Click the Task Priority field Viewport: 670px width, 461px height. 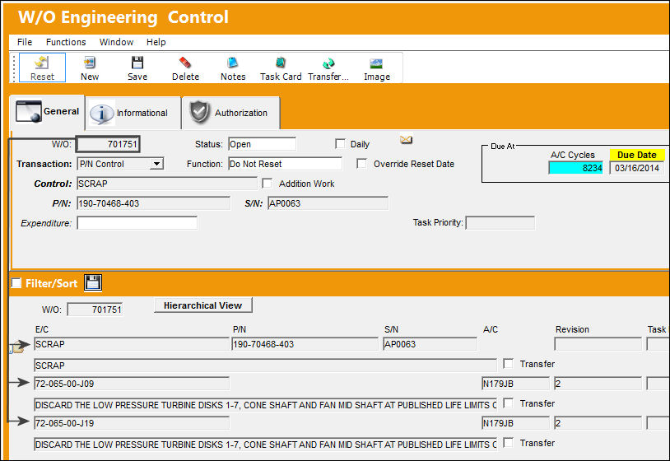tap(500, 222)
